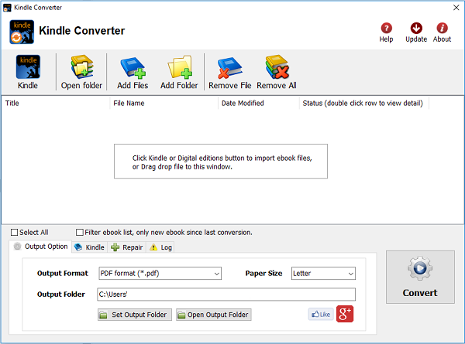Close the Kindle Converter window
Viewport: 465px width, 344px height.
pyautogui.click(x=456, y=8)
